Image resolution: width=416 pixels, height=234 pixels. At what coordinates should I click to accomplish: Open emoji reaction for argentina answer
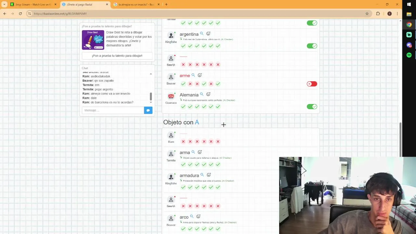[208, 33]
